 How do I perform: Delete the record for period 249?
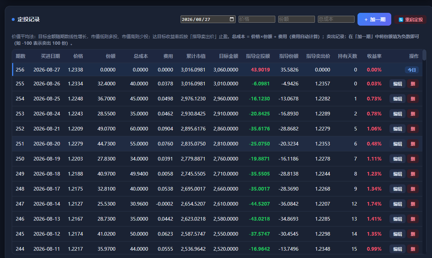pyautogui.click(x=413, y=174)
